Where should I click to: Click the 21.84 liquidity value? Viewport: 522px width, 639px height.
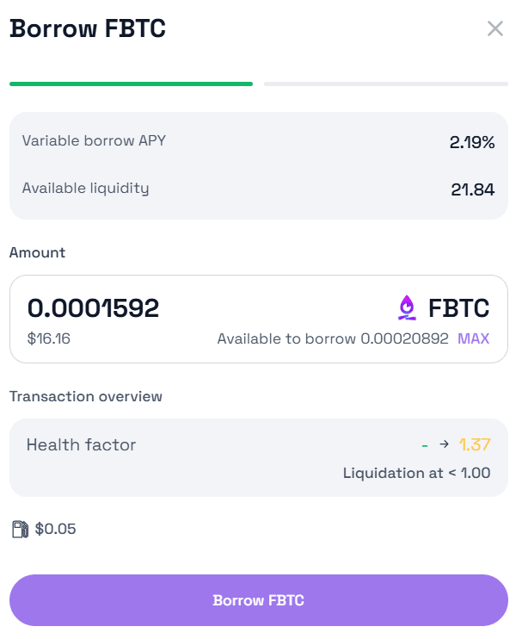[473, 189]
